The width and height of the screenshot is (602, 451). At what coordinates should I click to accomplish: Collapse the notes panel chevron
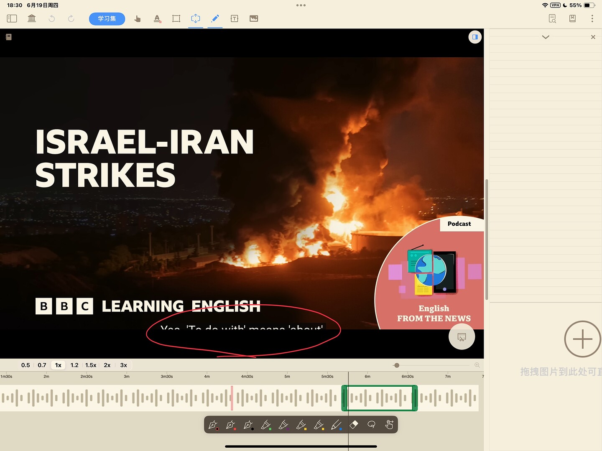coord(546,37)
